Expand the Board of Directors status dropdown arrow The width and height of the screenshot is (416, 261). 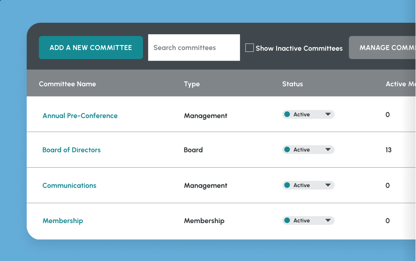pyautogui.click(x=328, y=150)
